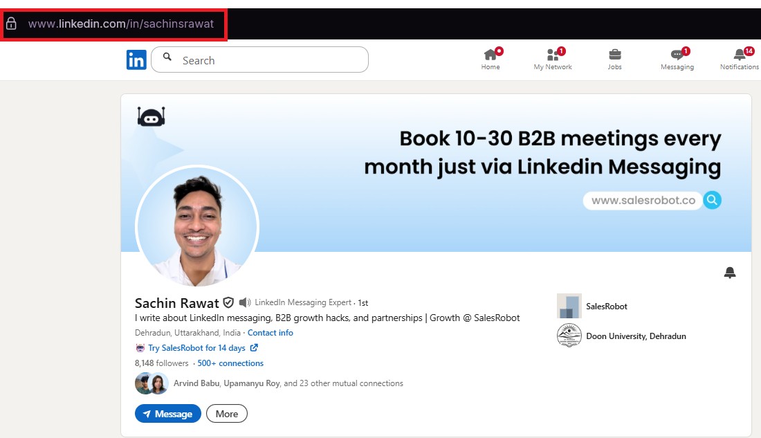The image size is (761, 438).
Task: Click the verified badge next to Sachin Rawat
Action: 228,302
